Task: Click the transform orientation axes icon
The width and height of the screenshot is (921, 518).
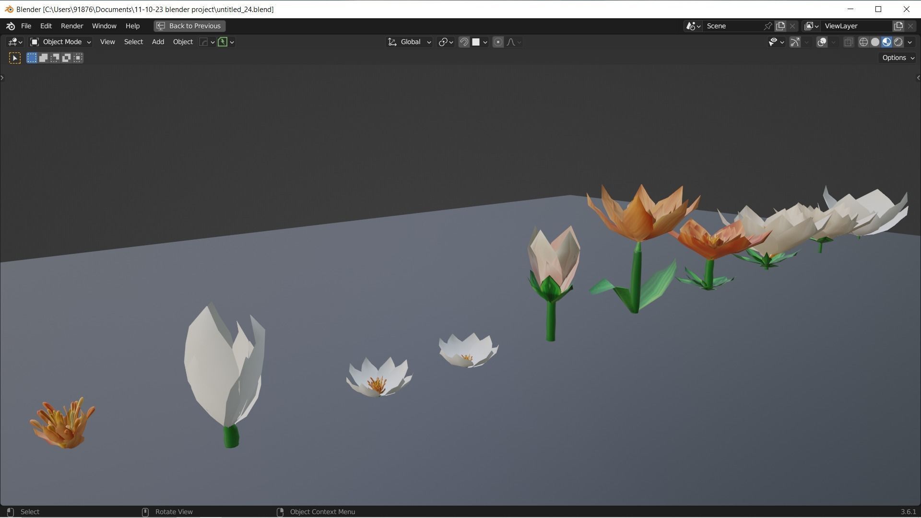Action: tap(392, 42)
